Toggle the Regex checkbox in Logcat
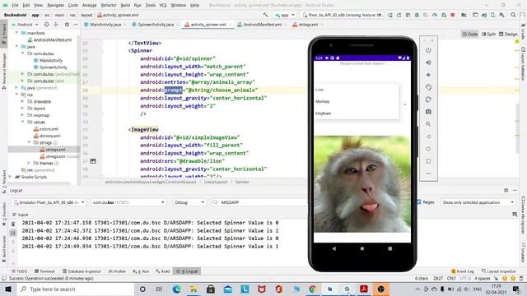Viewport: 527px width, 296px height. pos(419,202)
